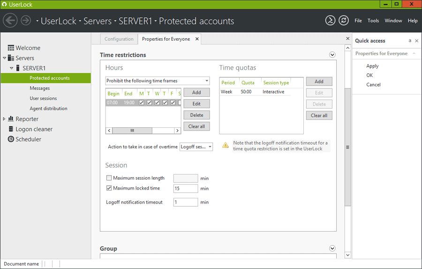The height and width of the screenshot is (269, 422).
Task: Click the Session type column header
Action: [x=276, y=83]
